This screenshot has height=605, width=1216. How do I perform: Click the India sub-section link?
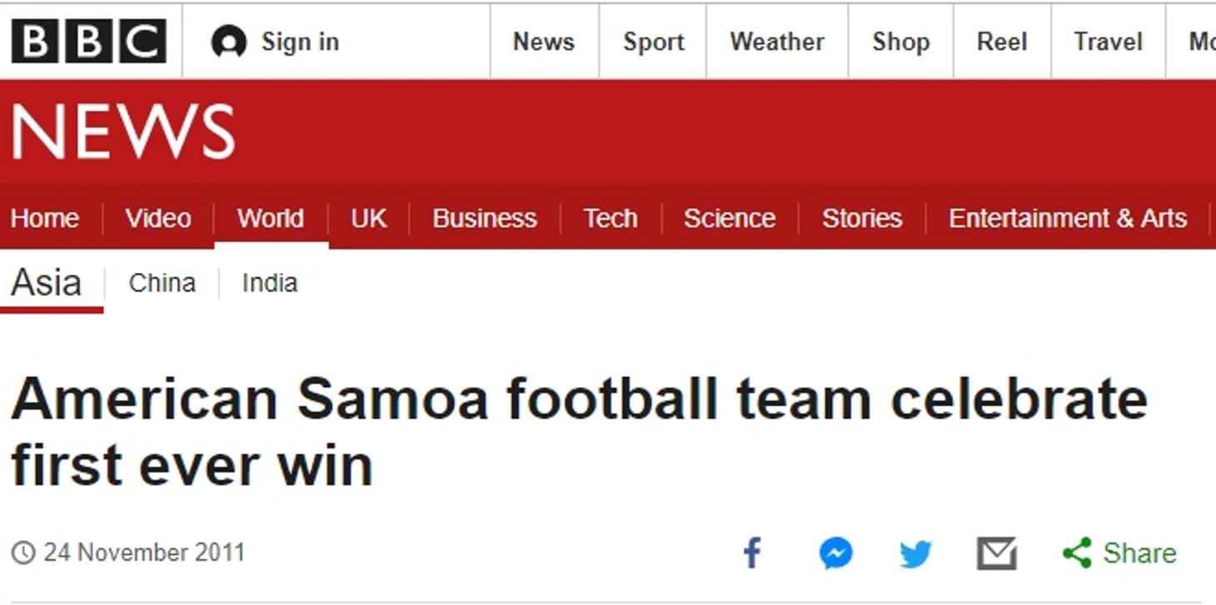269,283
